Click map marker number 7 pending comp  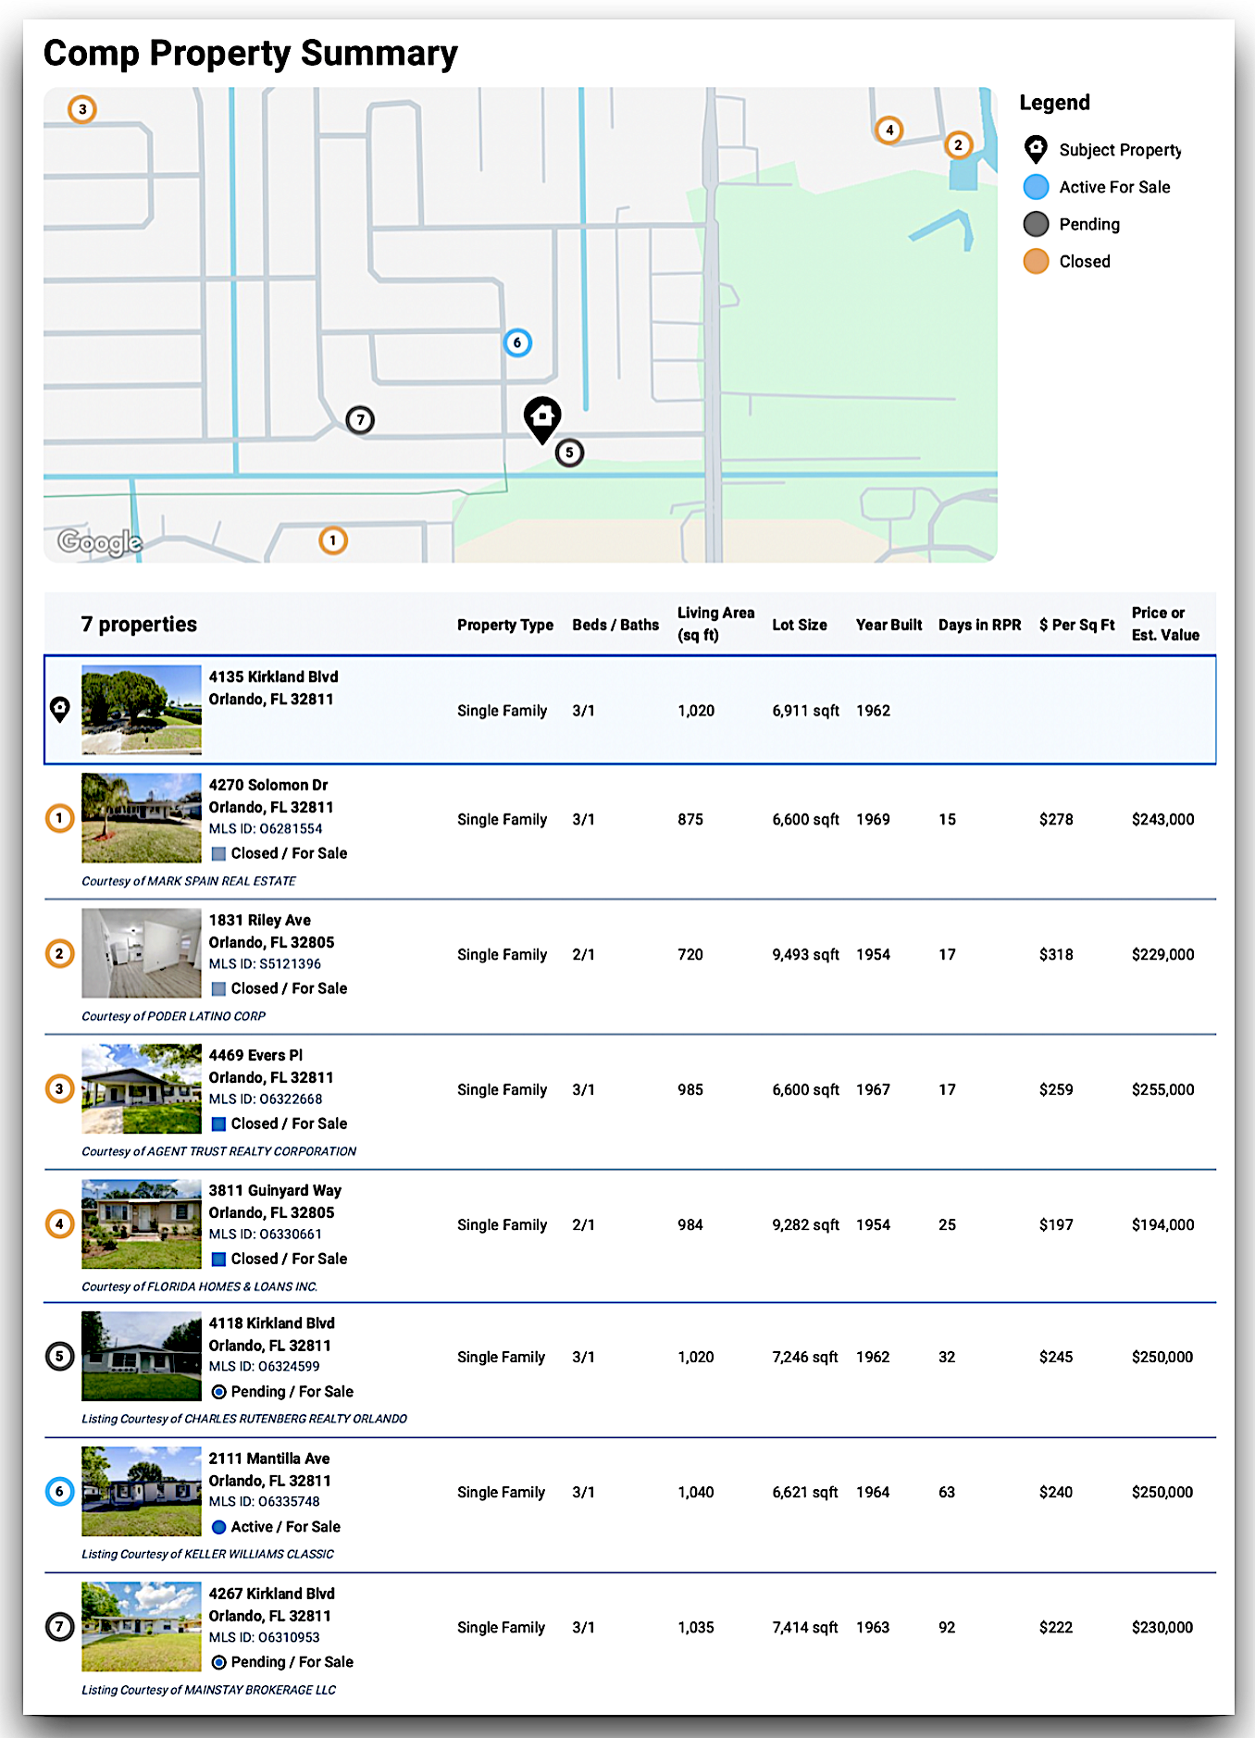(x=360, y=420)
